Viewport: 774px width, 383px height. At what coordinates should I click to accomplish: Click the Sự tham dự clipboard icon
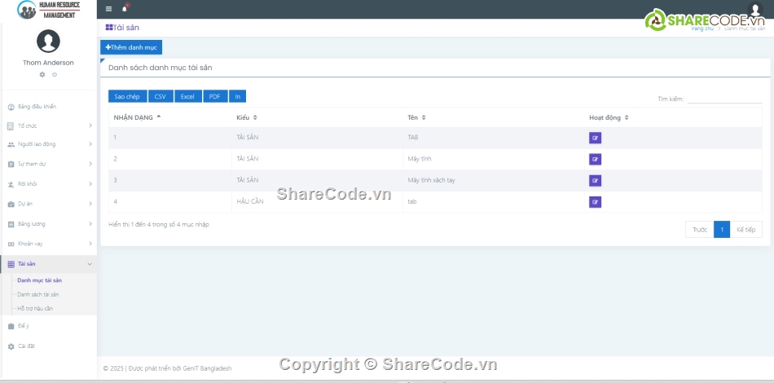[x=11, y=165]
